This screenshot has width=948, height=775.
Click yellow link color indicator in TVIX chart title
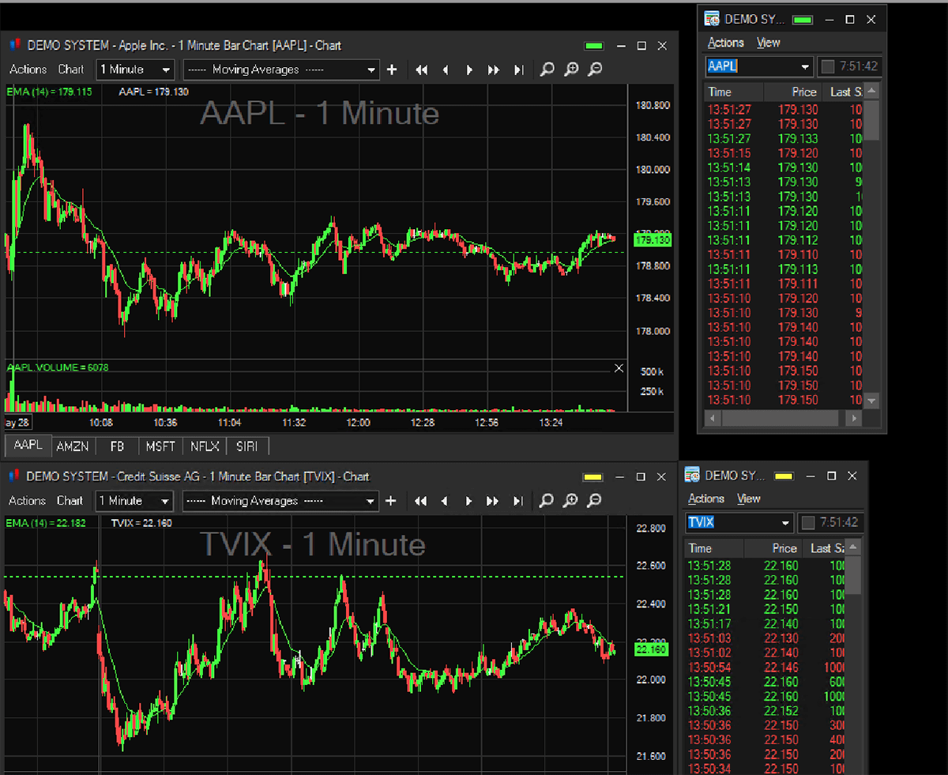[x=593, y=477]
